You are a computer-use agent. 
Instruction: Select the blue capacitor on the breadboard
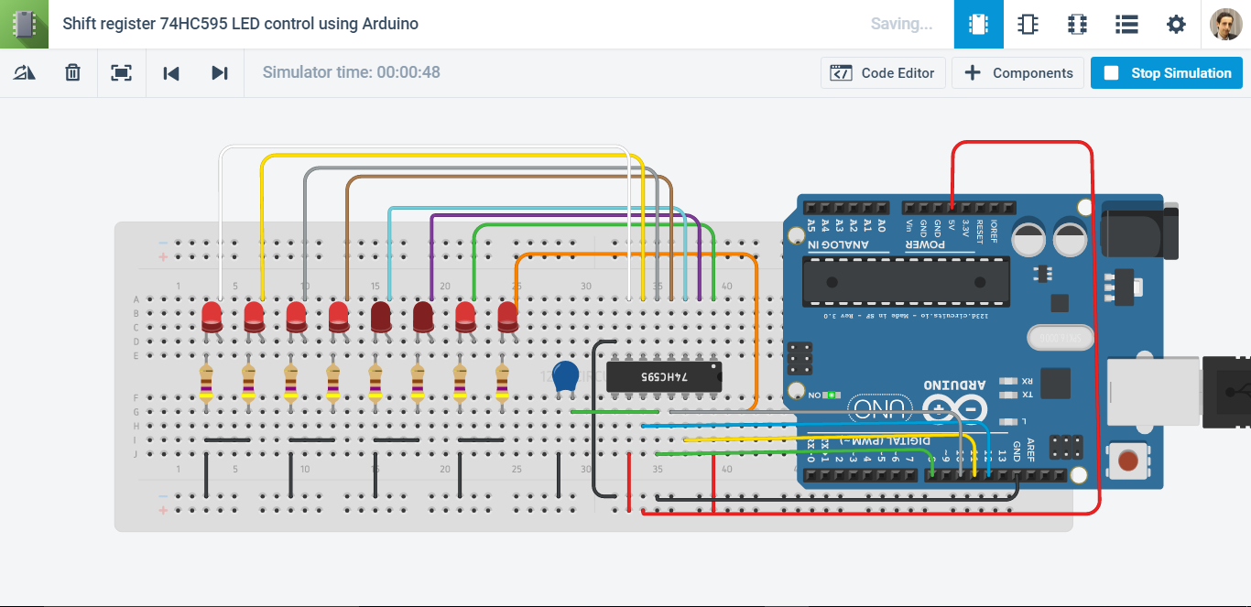(x=565, y=377)
